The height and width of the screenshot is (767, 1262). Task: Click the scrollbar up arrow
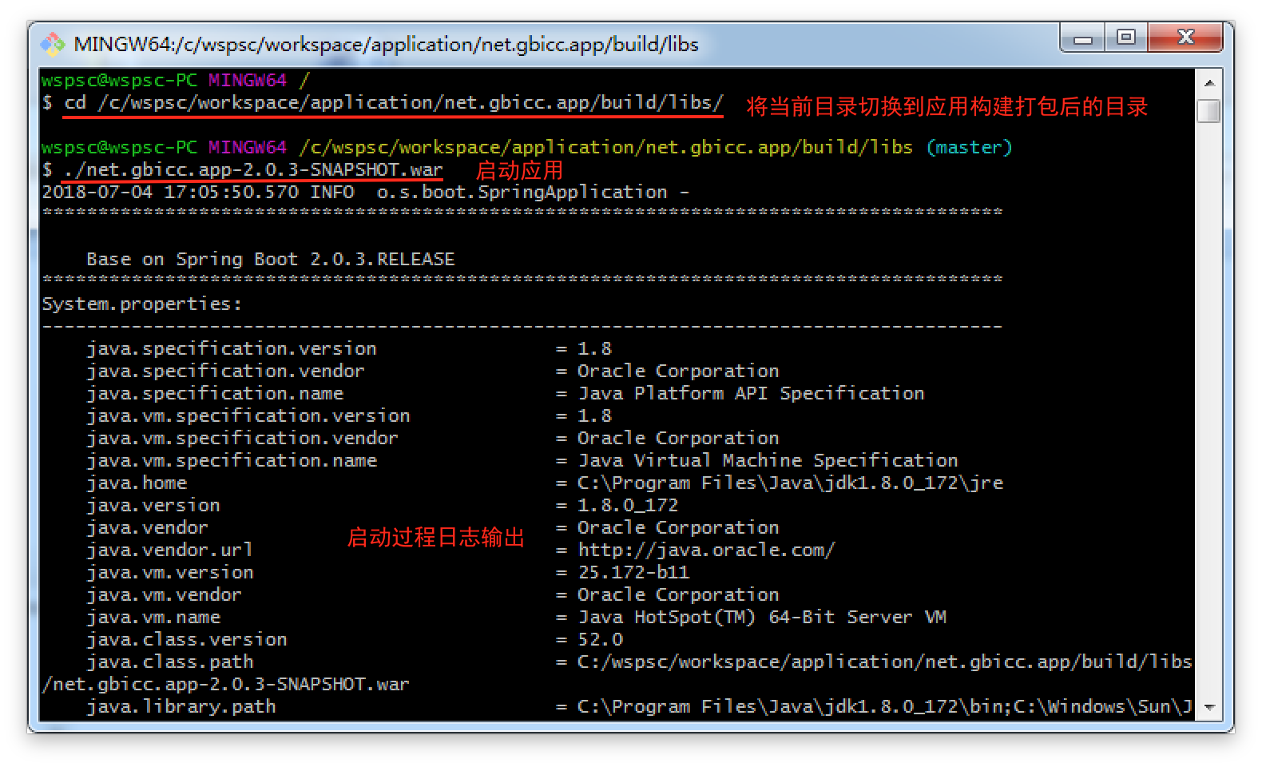click(x=1208, y=82)
